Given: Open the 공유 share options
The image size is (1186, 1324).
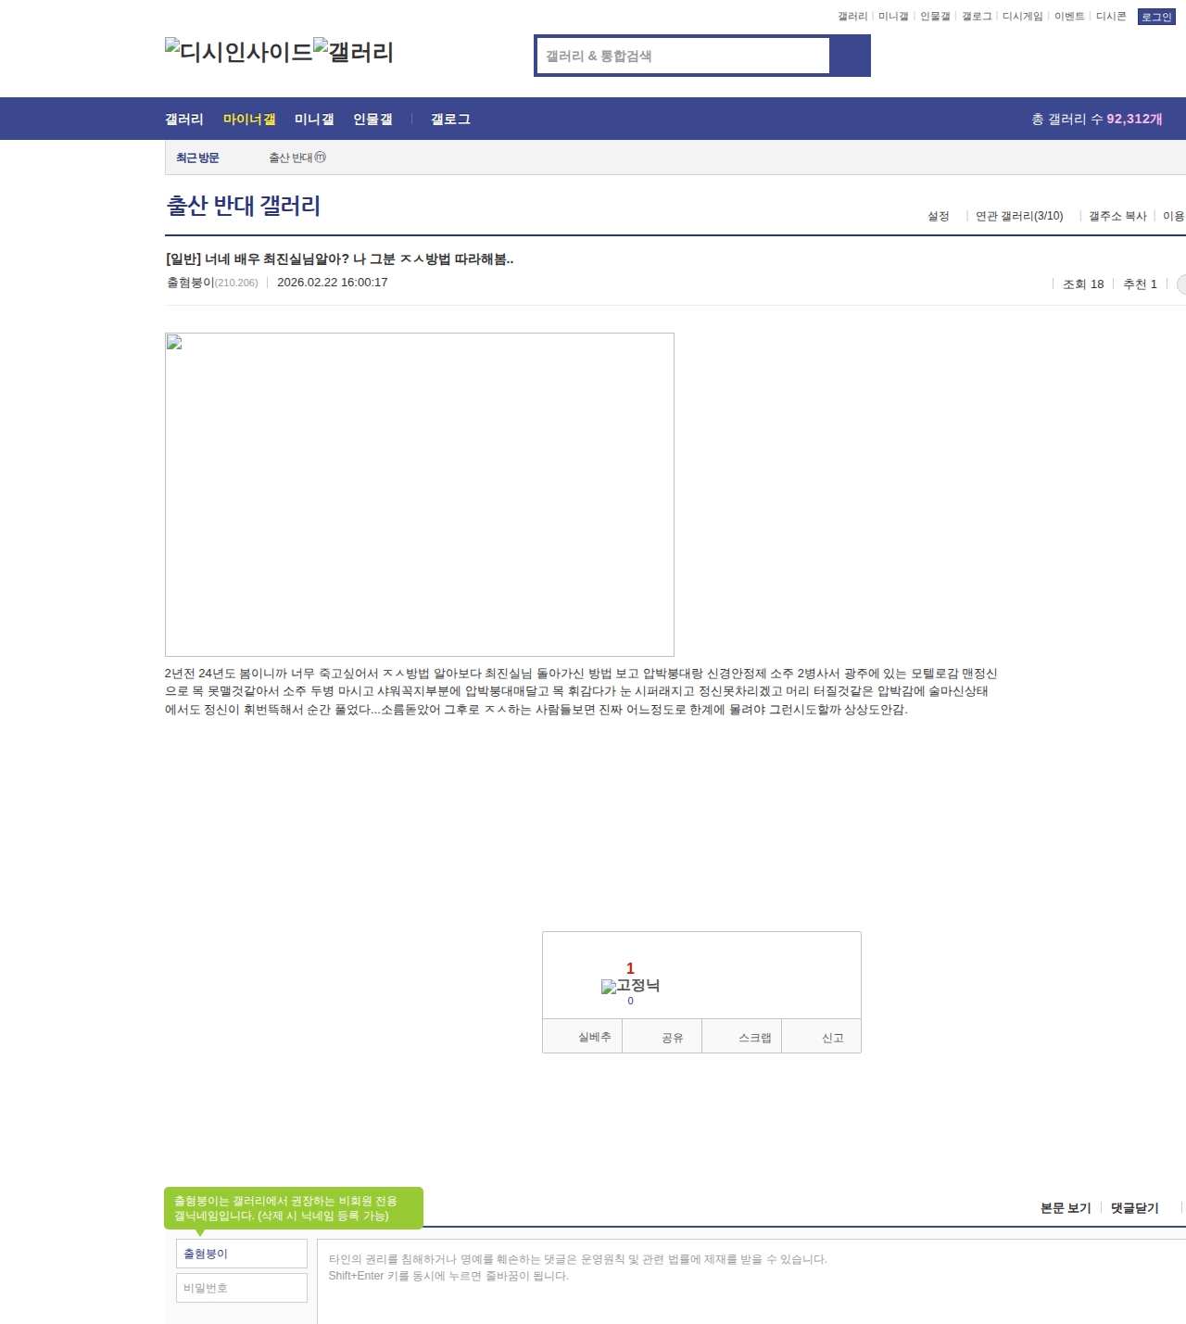Looking at the screenshot, I should coord(673,1038).
